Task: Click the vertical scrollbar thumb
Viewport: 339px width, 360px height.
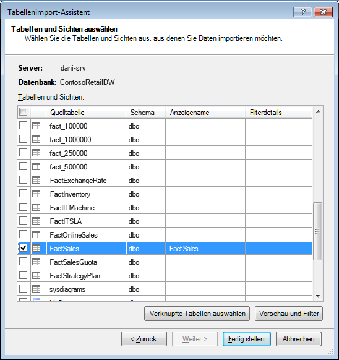Action: 317,231
